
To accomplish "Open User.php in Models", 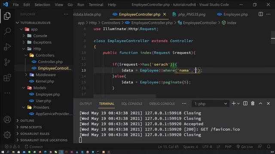I will click(x=44, y=101).
